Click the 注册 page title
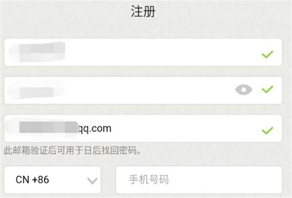This screenshot has height=198, width=292. [143, 11]
